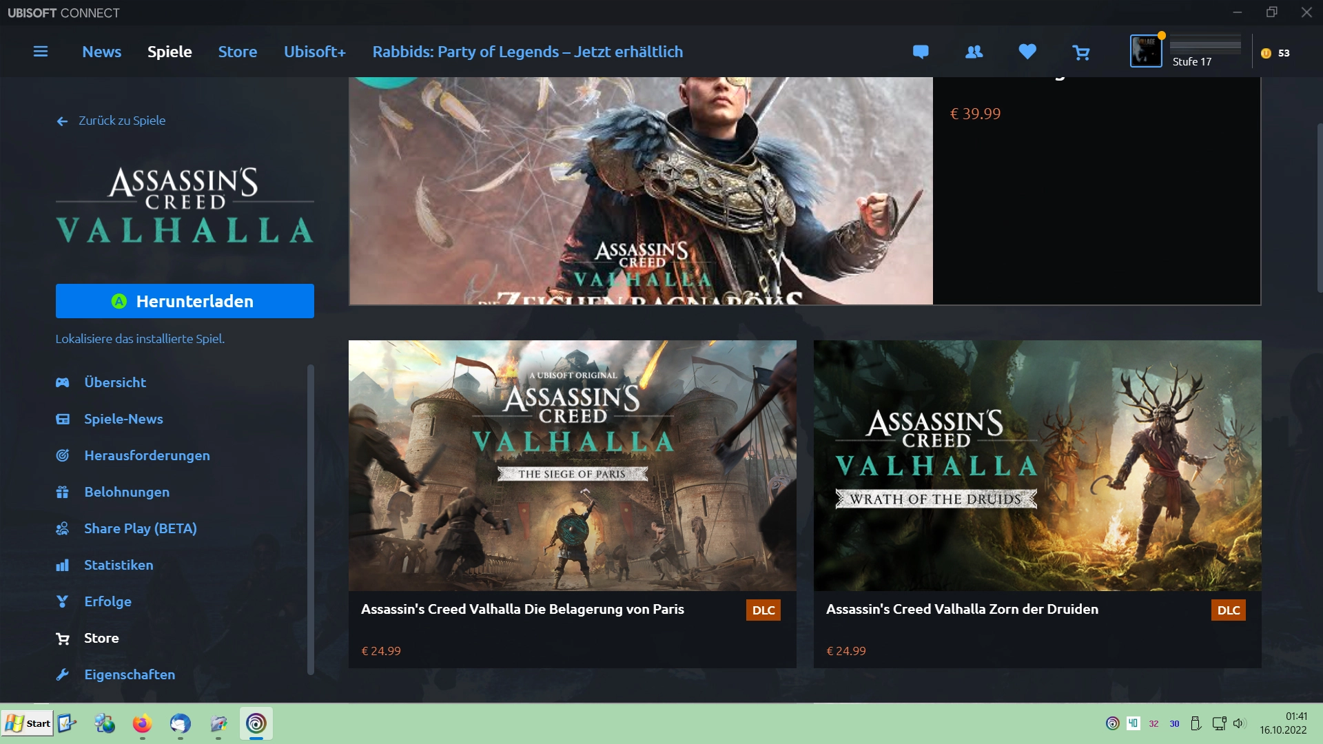Click DLC badge on Zorn der Druiden card
This screenshot has width=1323, height=744.
coord(1229,610)
